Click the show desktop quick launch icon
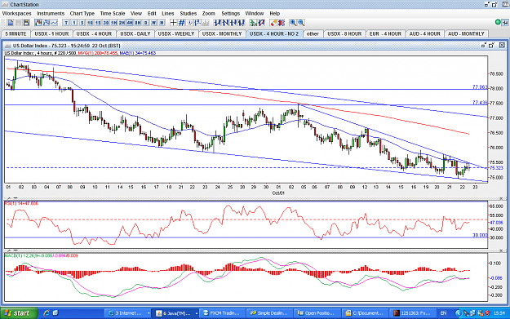The width and height of the screenshot is (510, 319). 55,312
